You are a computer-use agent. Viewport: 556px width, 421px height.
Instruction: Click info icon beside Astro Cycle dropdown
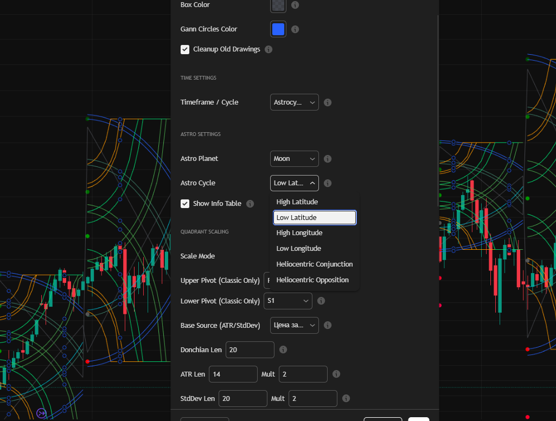[x=328, y=183]
